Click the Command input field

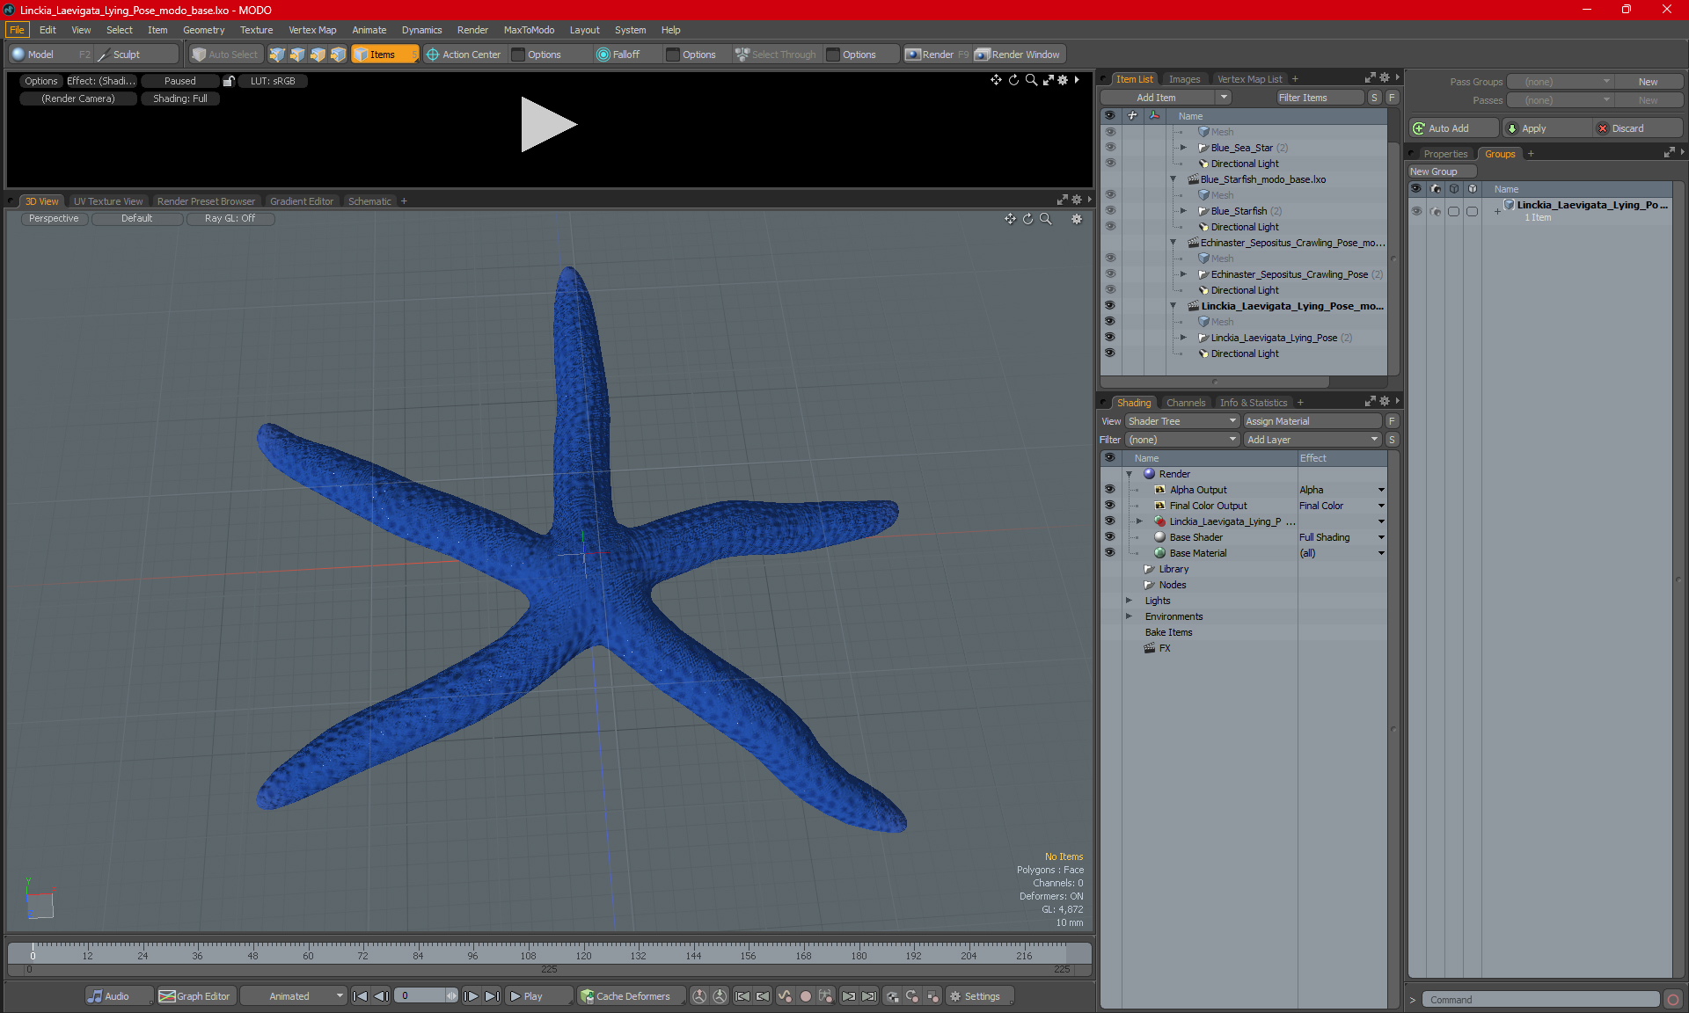tap(1540, 1000)
